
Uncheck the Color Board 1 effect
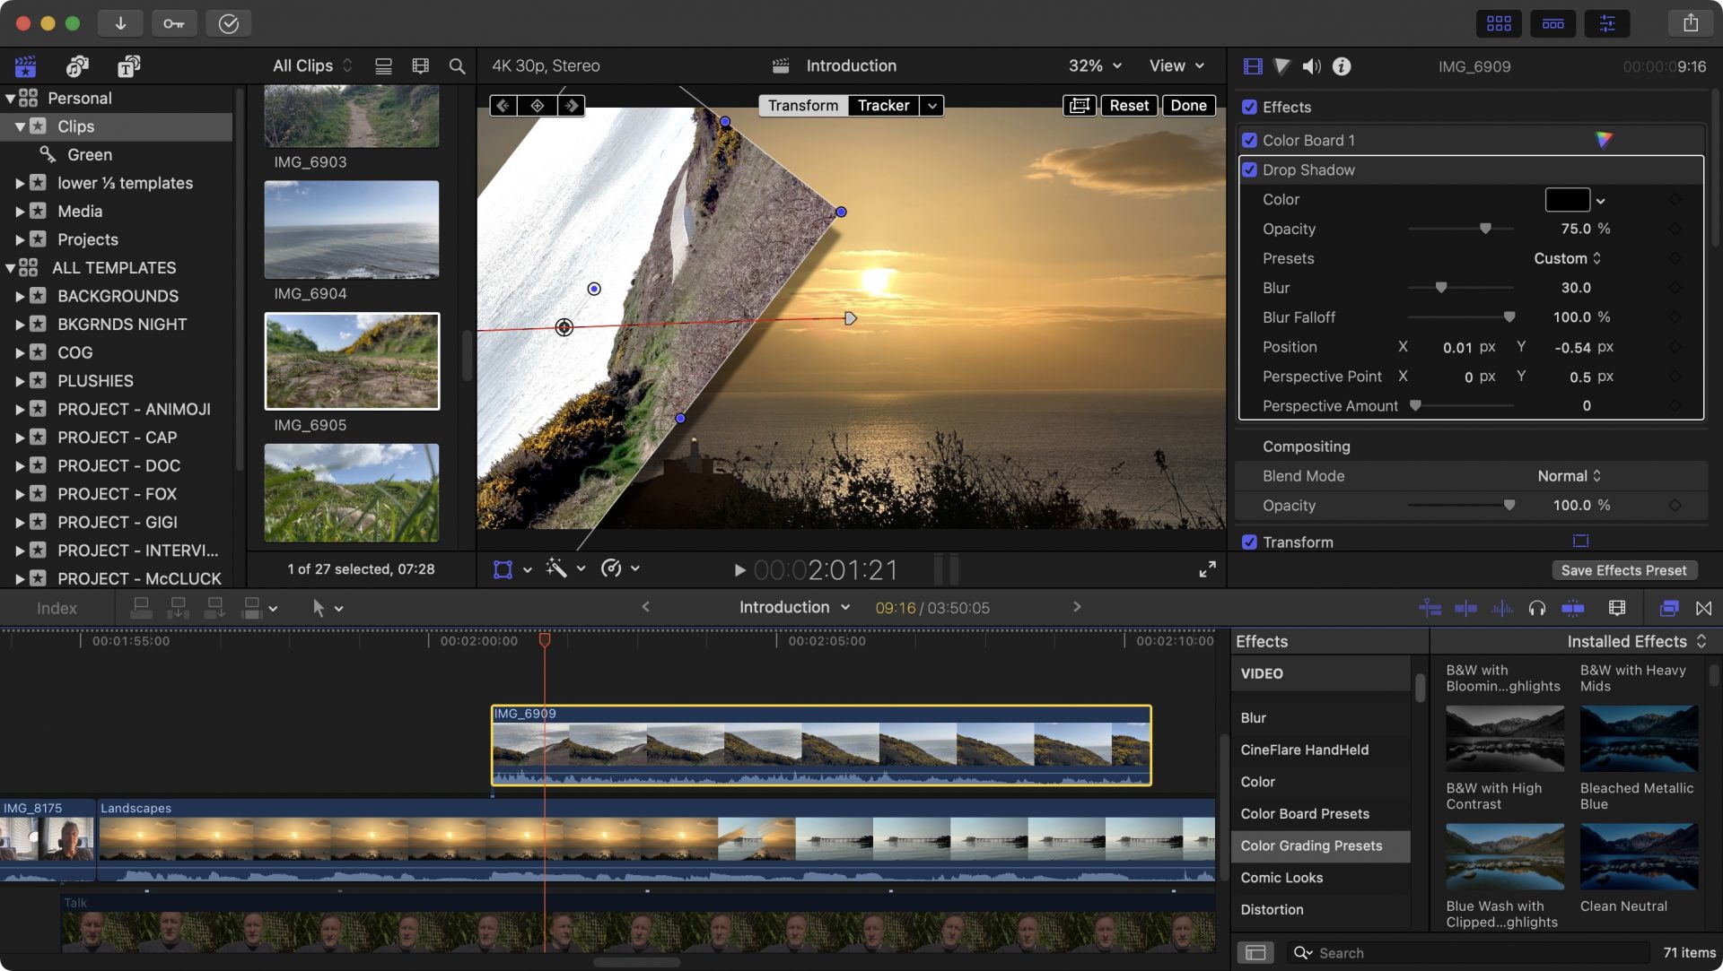(x=1249, y=140)
